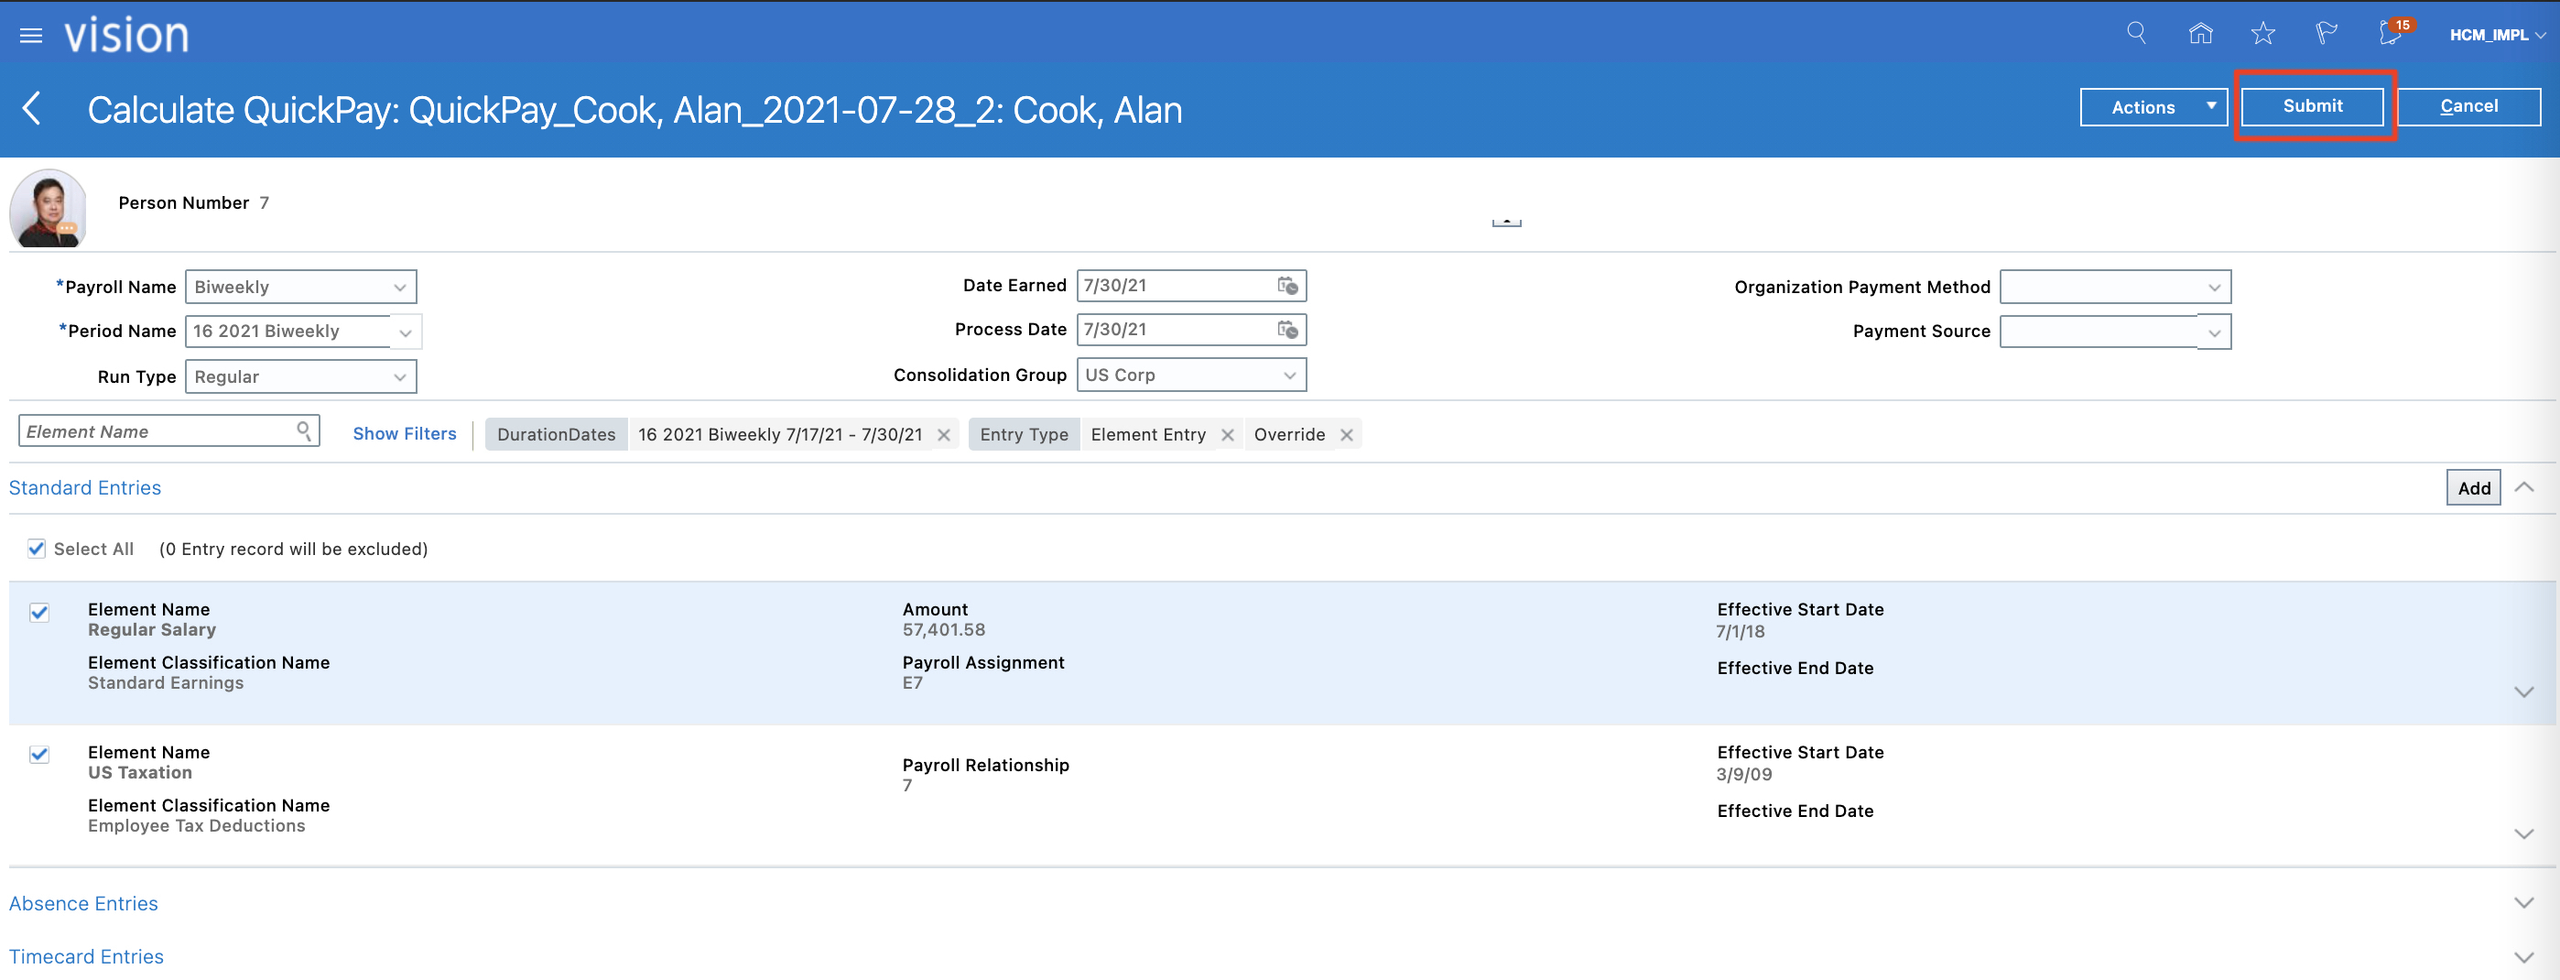2560x980 pixels.
Task: Go to the Home icon
Action: 2200,34
